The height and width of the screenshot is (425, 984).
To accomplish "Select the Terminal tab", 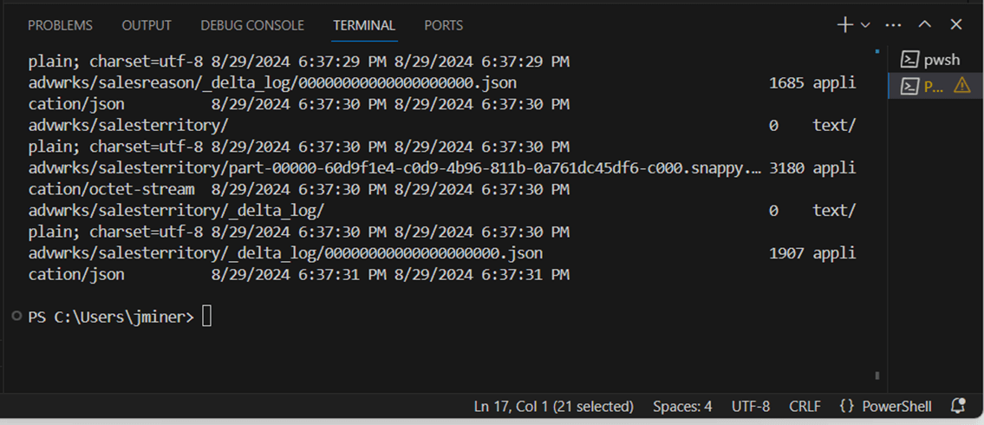I will [x=364, y=25].
